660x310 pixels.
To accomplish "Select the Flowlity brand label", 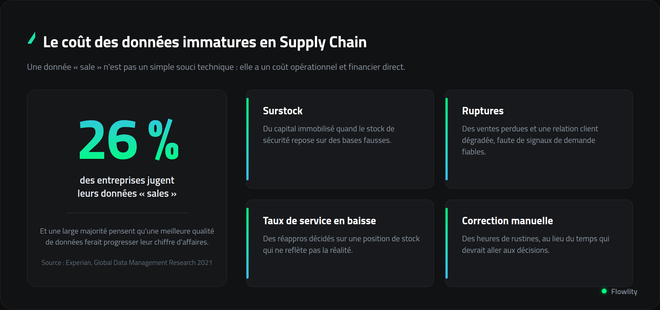I will coord(624,292).
